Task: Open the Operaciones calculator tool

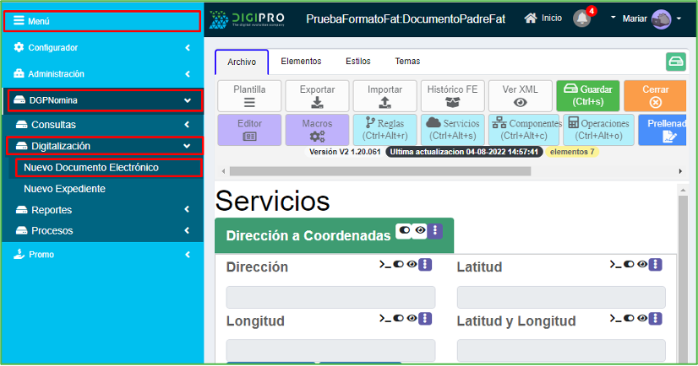Action: click(600, 129)
